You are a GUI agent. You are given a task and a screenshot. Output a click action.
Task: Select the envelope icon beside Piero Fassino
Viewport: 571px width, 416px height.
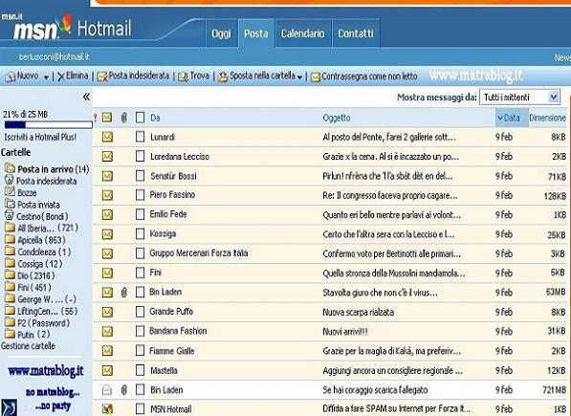[107, 195]
